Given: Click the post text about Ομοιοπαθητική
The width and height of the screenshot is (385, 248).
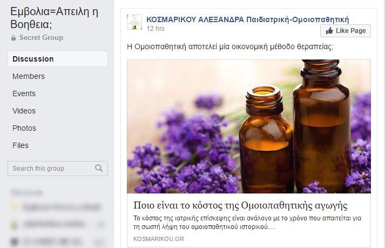Looking at the screenshot, I should [x=230, y=46].
